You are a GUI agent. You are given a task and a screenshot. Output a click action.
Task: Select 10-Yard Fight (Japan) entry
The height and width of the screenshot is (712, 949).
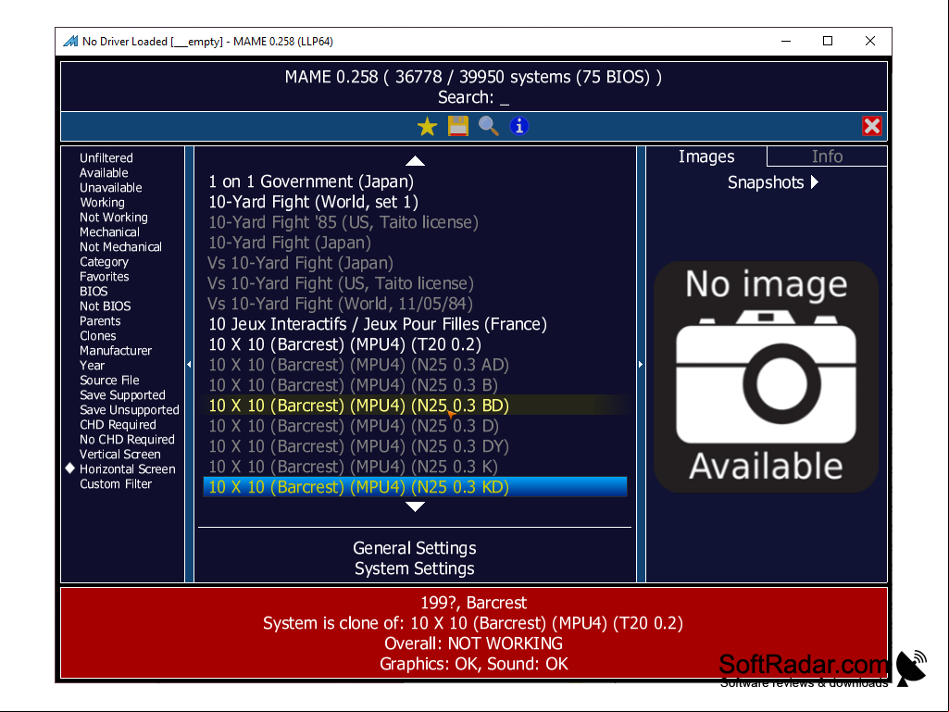pyautogui.click(x=415, y=243)
